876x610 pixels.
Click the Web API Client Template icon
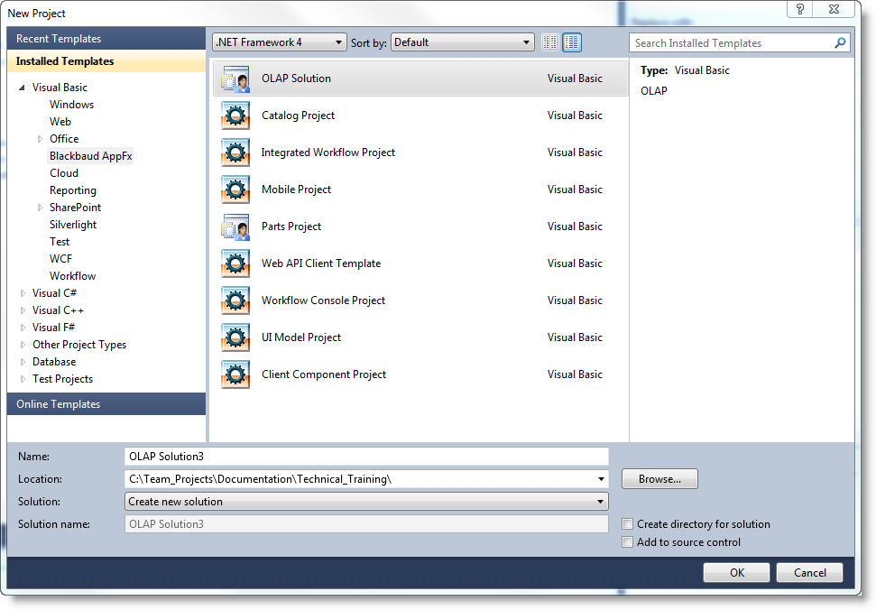235,263
